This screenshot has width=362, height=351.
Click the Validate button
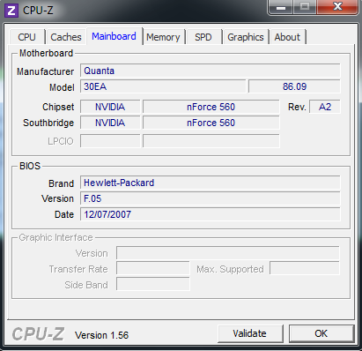250,333
